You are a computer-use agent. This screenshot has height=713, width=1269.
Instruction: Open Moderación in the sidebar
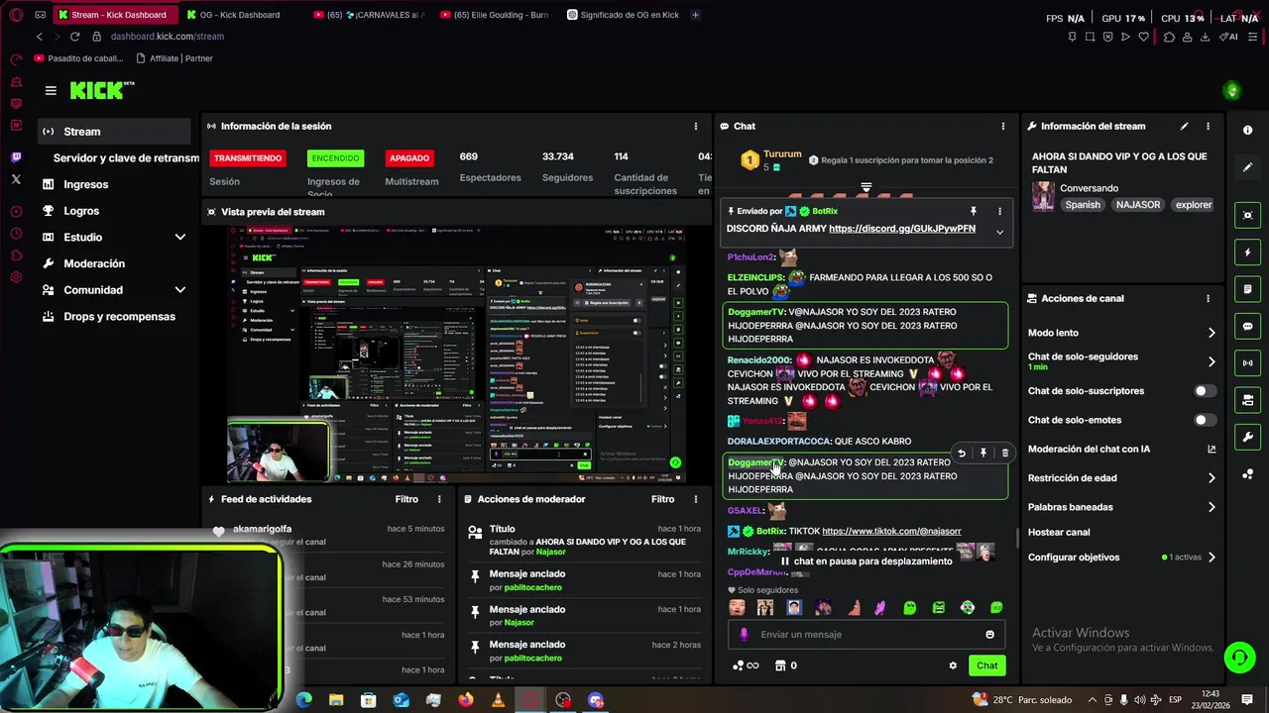coord(94,263)
